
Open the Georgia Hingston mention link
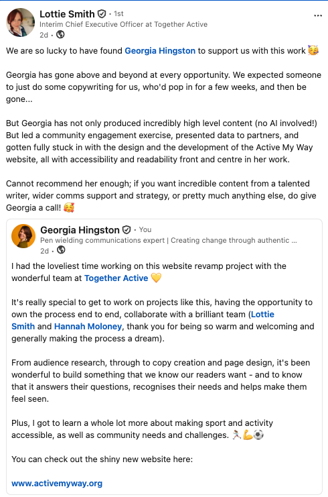coord(160,51)
